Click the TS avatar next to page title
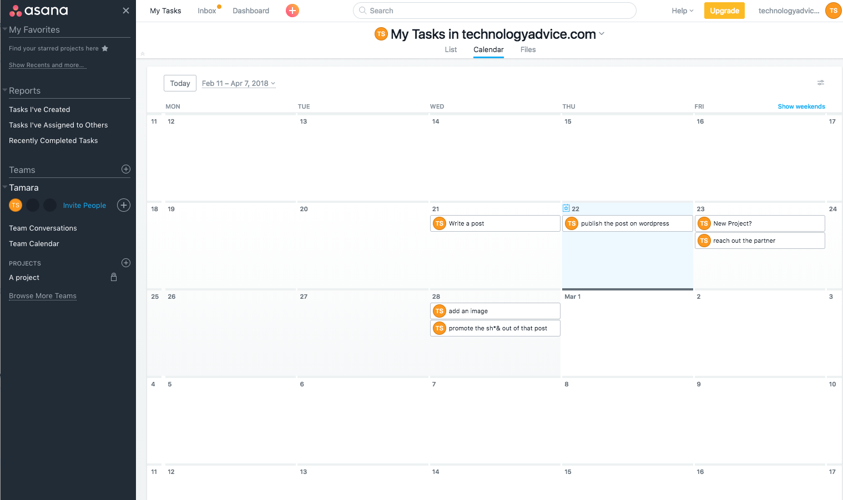 [381, 34]
